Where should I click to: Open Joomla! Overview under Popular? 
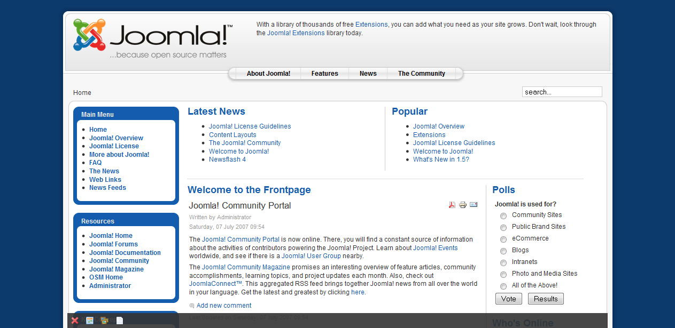point(439,126)
